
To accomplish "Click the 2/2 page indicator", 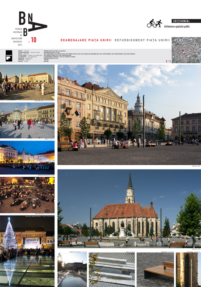I will click(168, 61).
